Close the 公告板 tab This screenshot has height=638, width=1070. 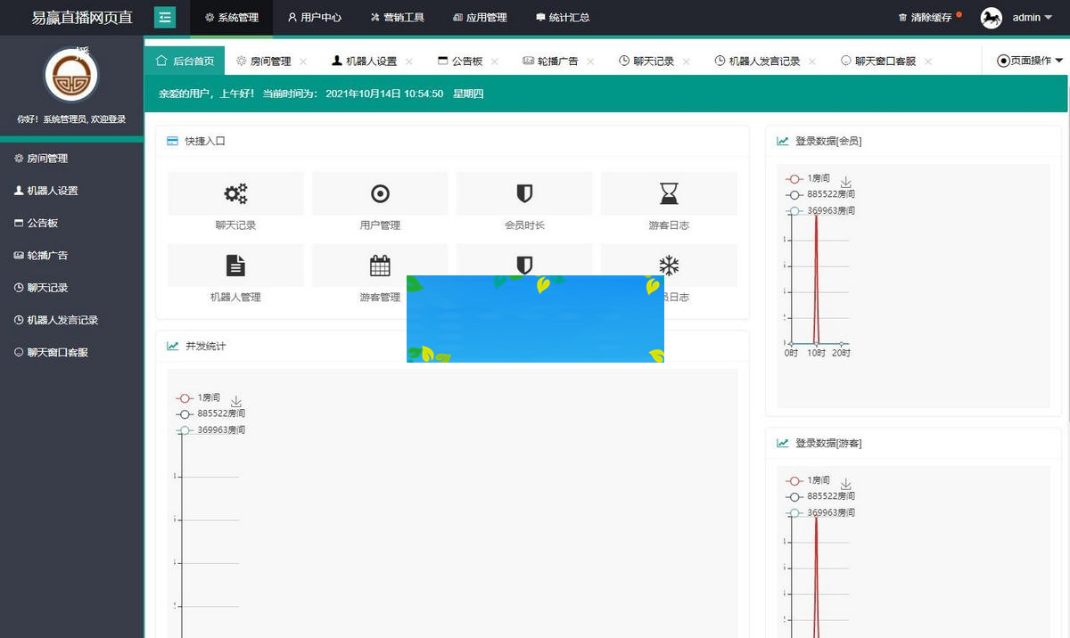click(496, 61)
